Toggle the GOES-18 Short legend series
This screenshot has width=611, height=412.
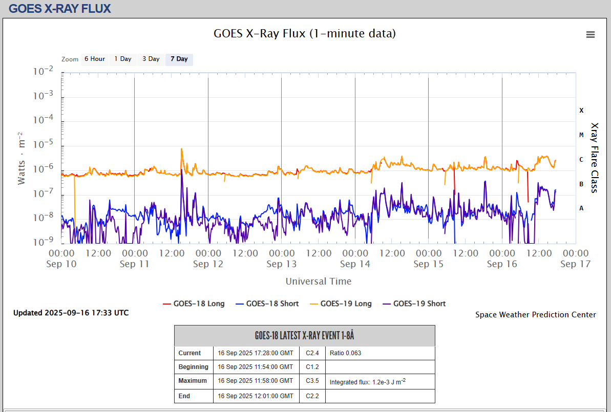point(267,303)
